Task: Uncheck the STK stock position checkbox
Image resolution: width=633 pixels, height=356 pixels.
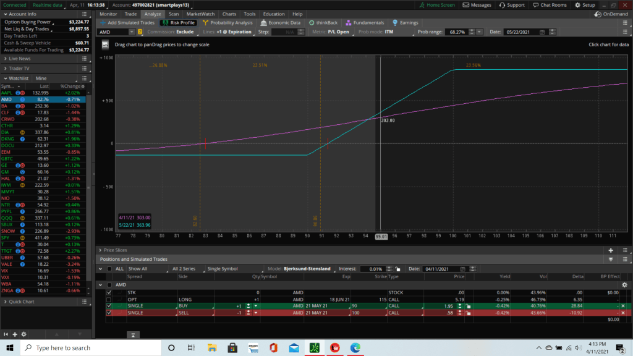Action: 109,292
